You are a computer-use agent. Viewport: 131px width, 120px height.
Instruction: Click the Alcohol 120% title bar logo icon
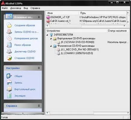point(3,3)
